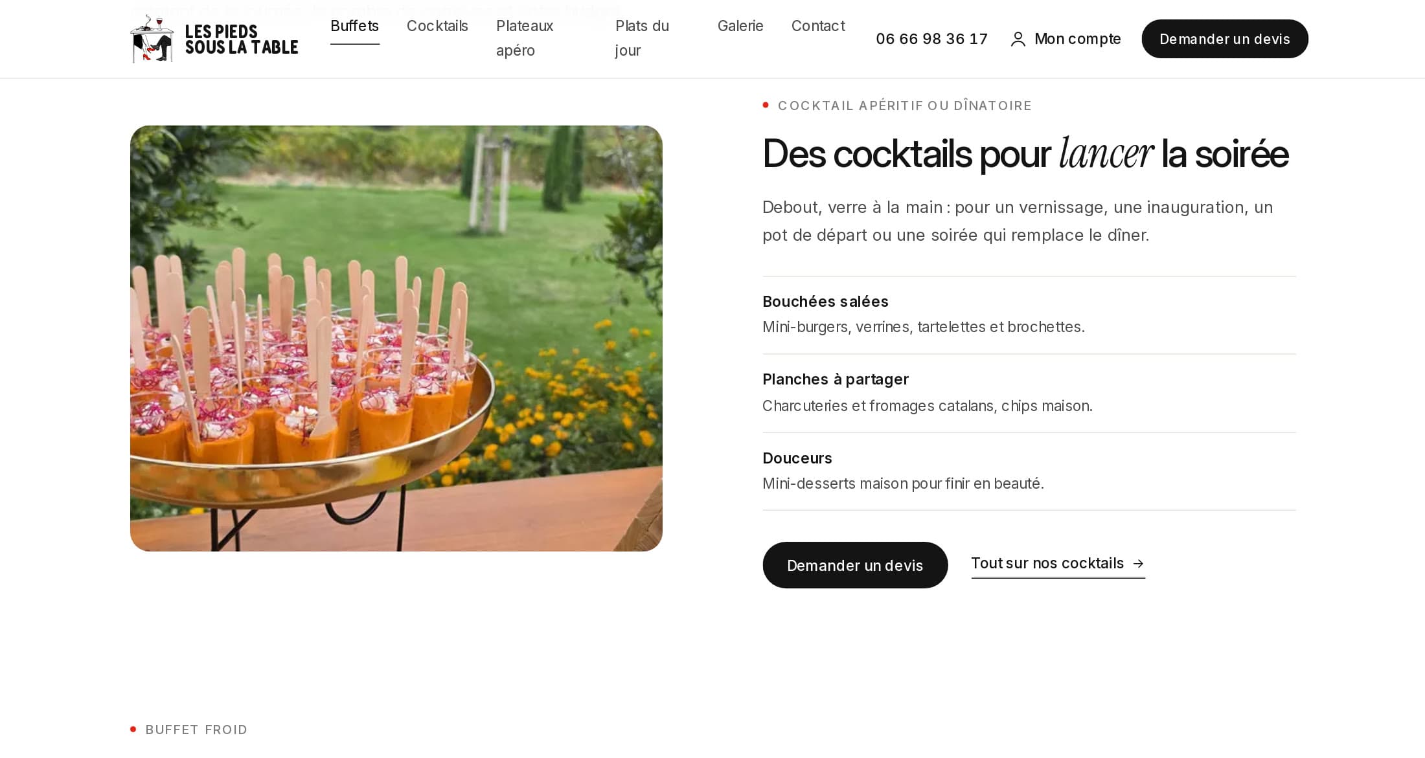Click header Demander un devis button

click(1224, 39)
